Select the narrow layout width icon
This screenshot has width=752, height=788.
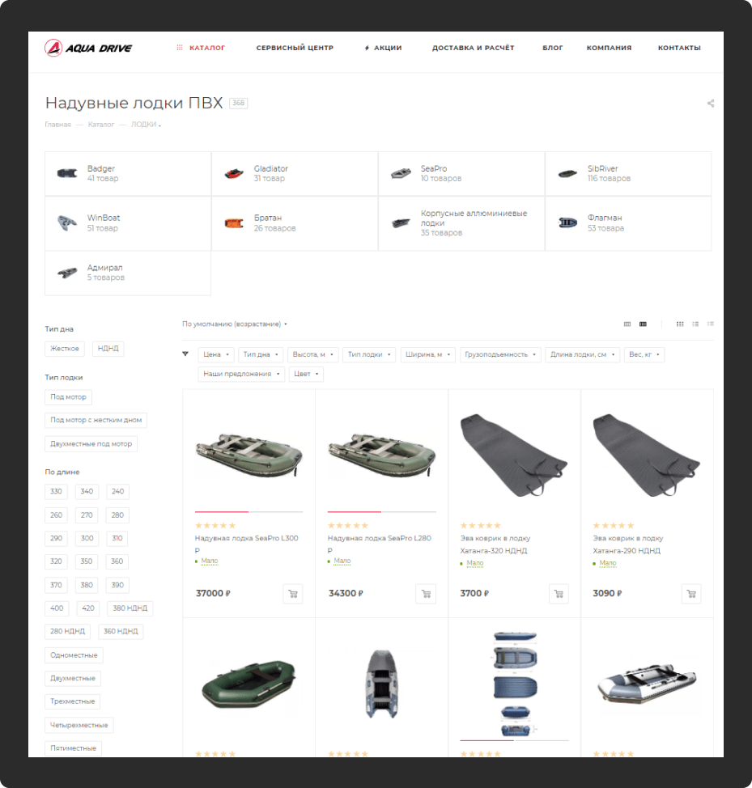[x=627, y=324]
